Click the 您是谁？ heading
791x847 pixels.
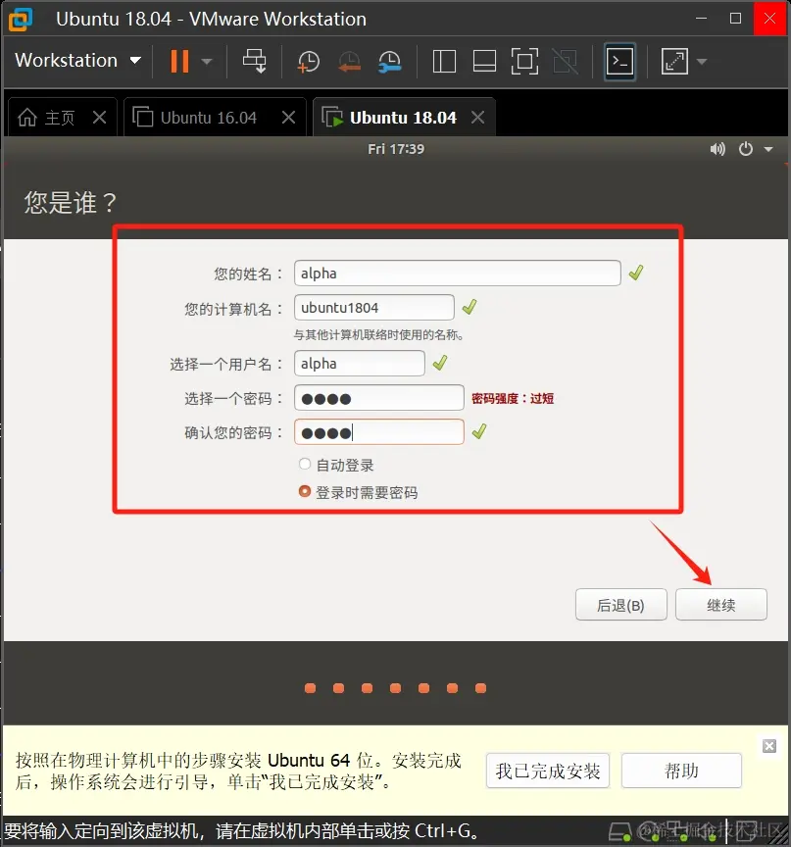point(71,203)
